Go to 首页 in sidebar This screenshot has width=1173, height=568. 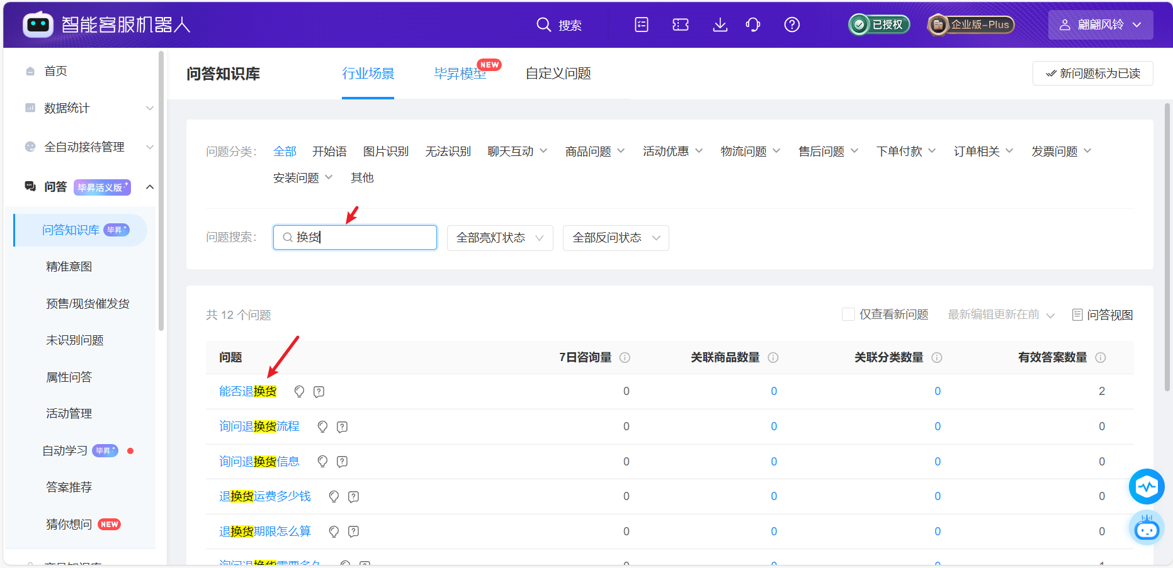pos(55,71)
